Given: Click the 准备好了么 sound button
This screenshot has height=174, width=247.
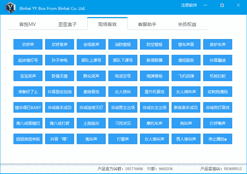Looking at the screenshot, I should coord(28,92).
